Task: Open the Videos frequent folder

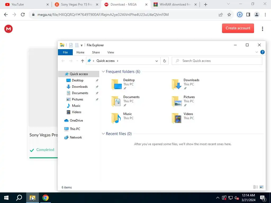Action: click(183, 118)
